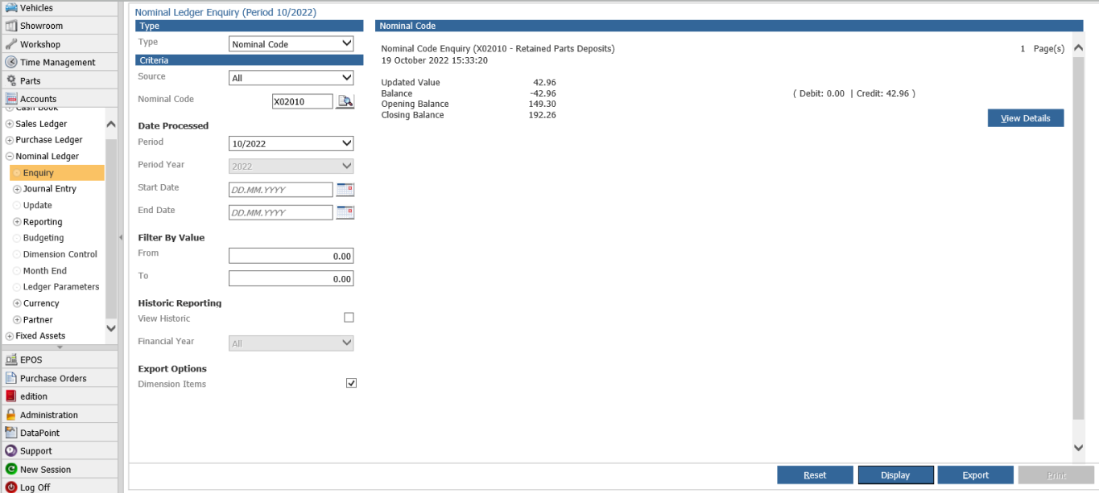Expand the Purchase Ledger tree node

coord(10,140)
